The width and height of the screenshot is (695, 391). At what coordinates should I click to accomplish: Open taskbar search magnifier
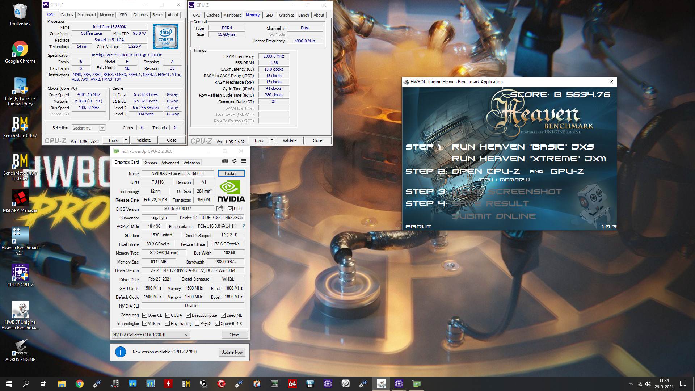[x=26, y=384]
